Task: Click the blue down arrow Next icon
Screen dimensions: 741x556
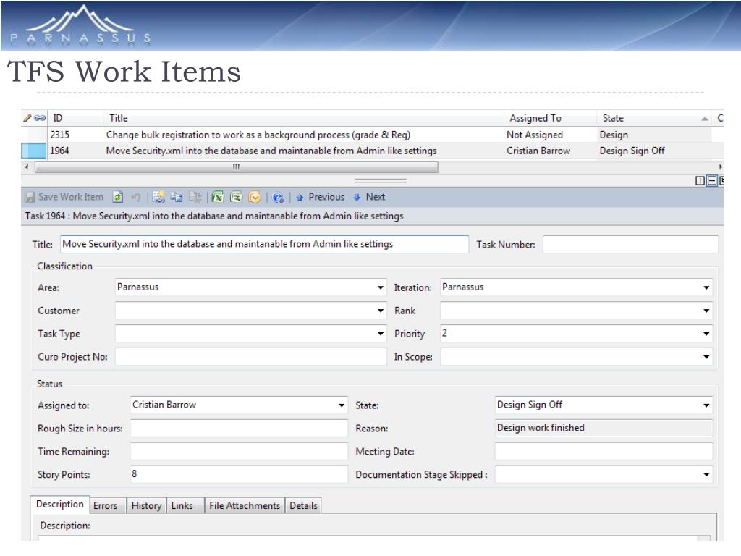Action: click(357, 197)
